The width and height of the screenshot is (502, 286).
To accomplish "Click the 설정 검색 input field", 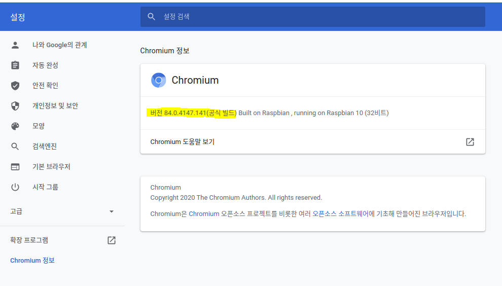I will tap(312, 17).
